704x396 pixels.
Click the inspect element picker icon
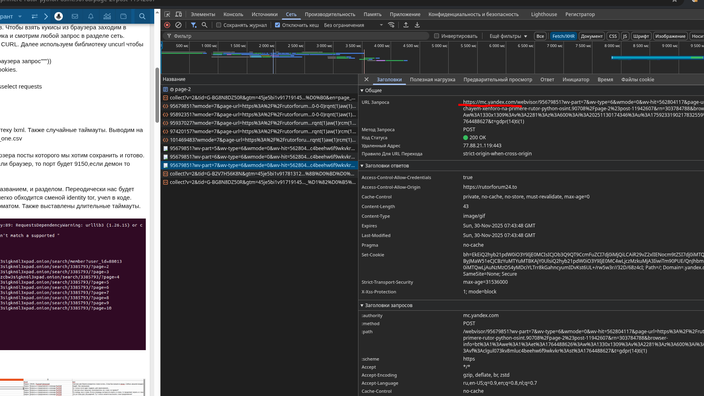167,14
